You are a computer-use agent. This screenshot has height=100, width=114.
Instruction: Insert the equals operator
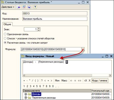48,81
